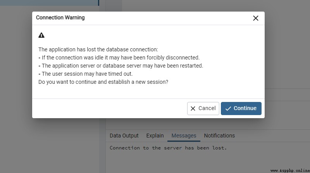Click the 'Connection to the server has been lost' message

tap(168, 148)
